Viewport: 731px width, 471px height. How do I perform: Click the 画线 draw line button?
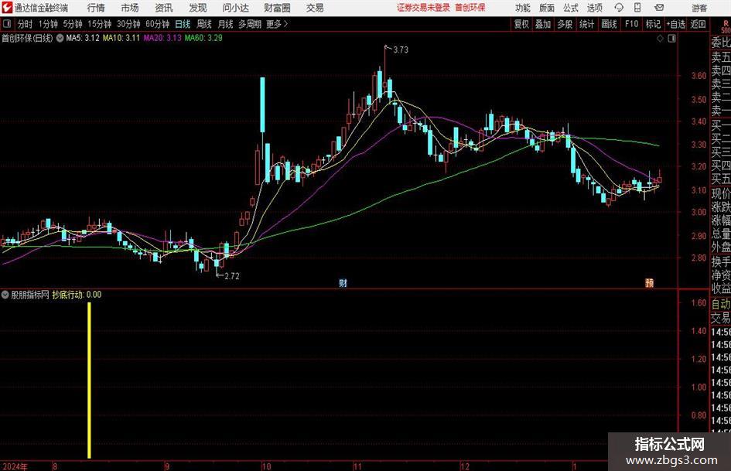click(609, 24)
